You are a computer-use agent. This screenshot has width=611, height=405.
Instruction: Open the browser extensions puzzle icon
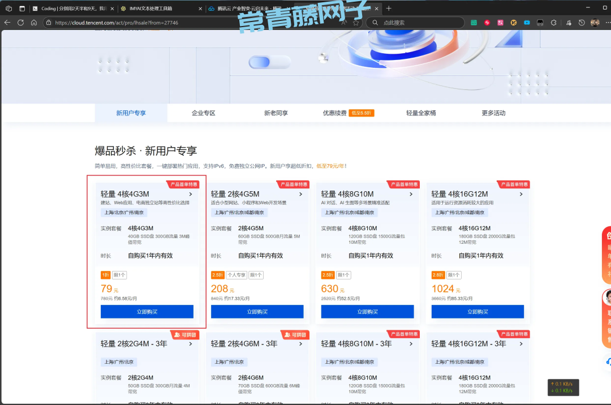[x=554, y=23]
